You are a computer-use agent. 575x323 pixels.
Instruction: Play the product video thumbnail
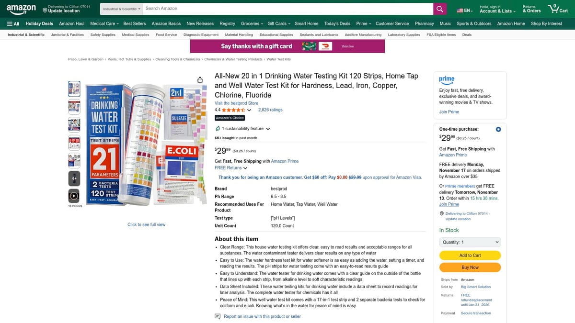point(74,196)
